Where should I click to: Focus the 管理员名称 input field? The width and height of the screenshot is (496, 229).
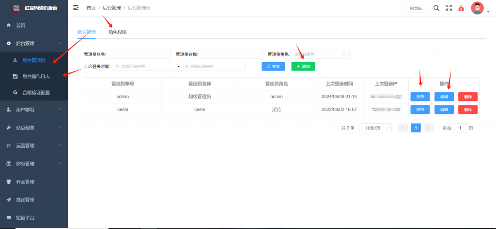[231, 54]
